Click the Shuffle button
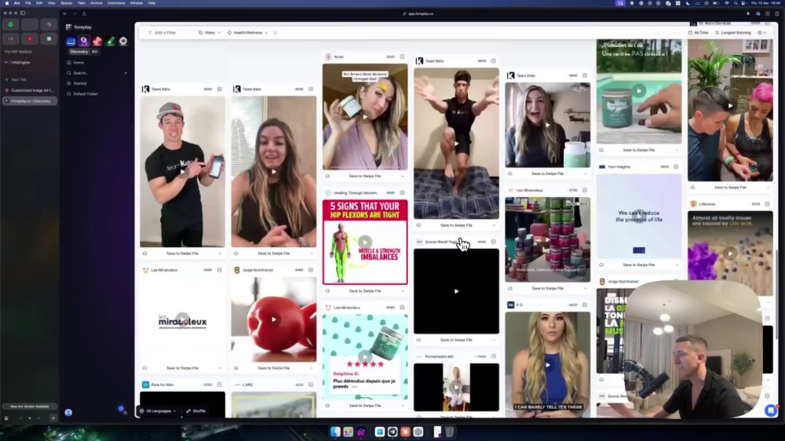 195,411
